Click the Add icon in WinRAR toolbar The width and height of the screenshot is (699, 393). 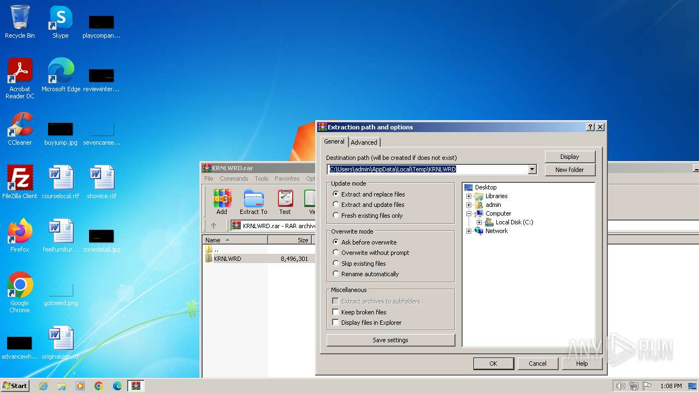click(222, 202)
